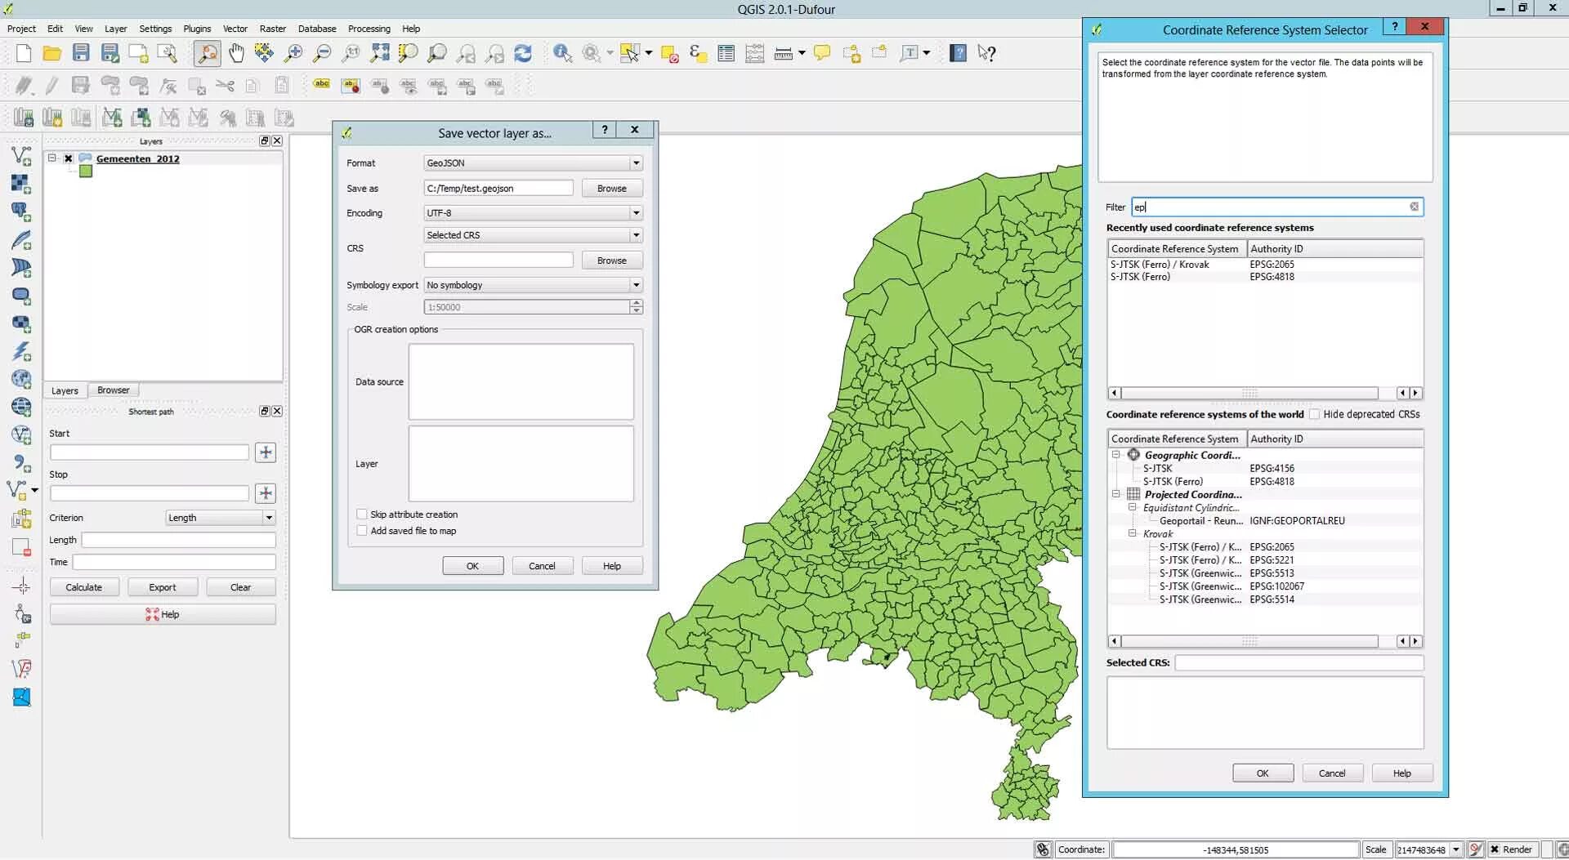The width and height of the screenshot is (1569, 860).
Task: Collapse the Geographic Coordinate Systems group
Action: point(1115,455)
